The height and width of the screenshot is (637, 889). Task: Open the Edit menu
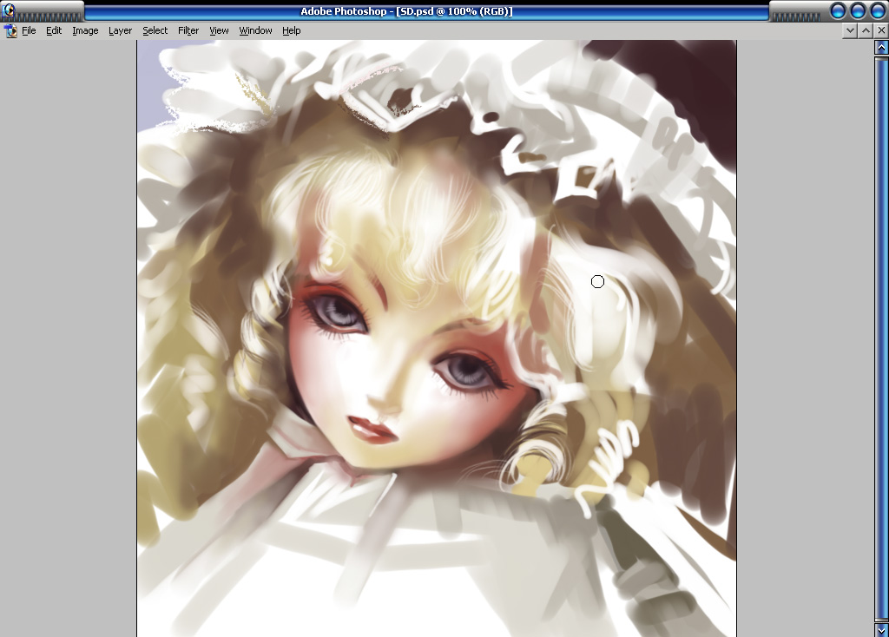[x=54, y=30]
